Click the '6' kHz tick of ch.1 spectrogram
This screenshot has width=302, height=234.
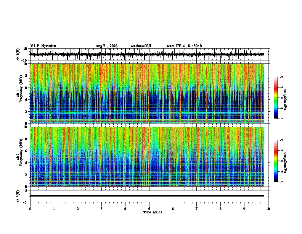coord(27,88)
